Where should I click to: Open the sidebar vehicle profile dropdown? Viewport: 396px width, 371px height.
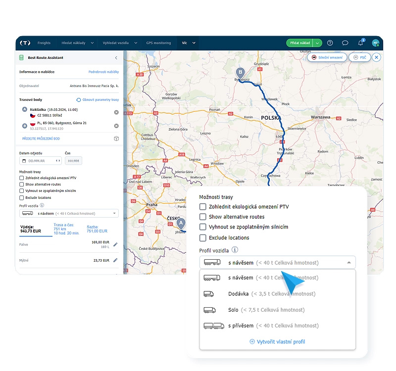[x=69, y=213]
